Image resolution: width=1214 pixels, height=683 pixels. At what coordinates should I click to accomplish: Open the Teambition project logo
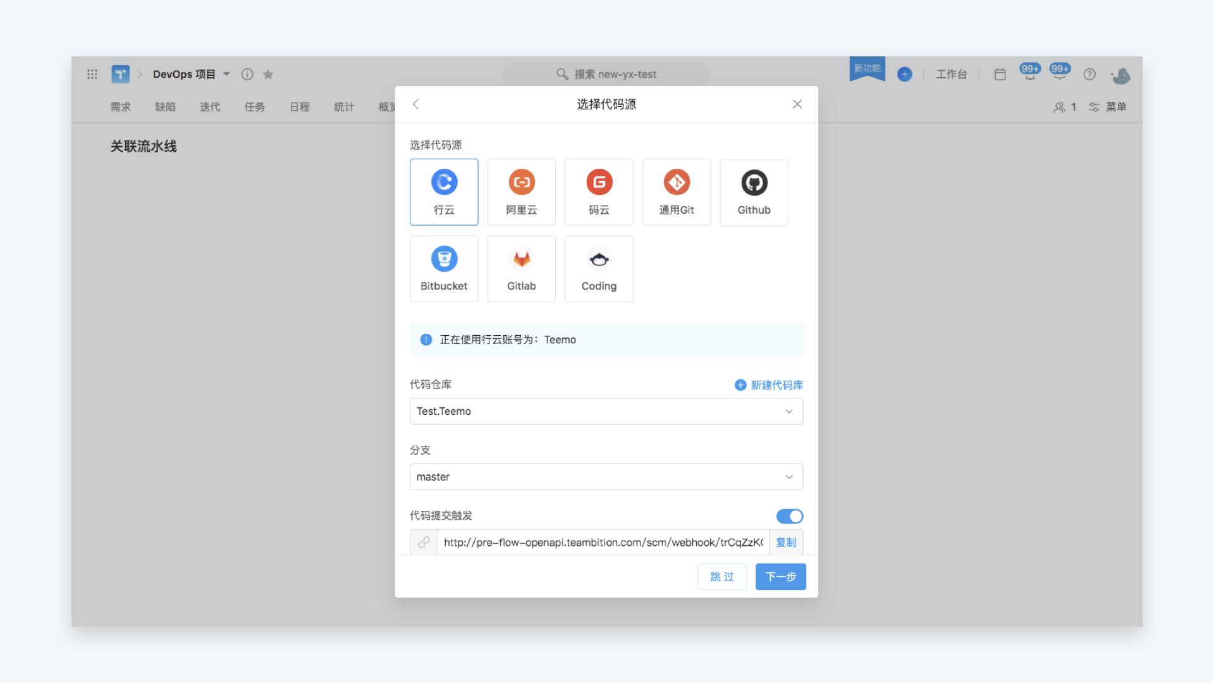[x=120, y=74]
